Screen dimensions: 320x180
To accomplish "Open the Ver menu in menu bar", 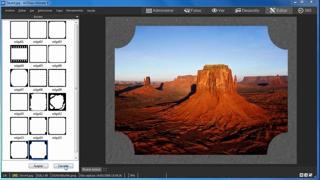I will (31, 10).
